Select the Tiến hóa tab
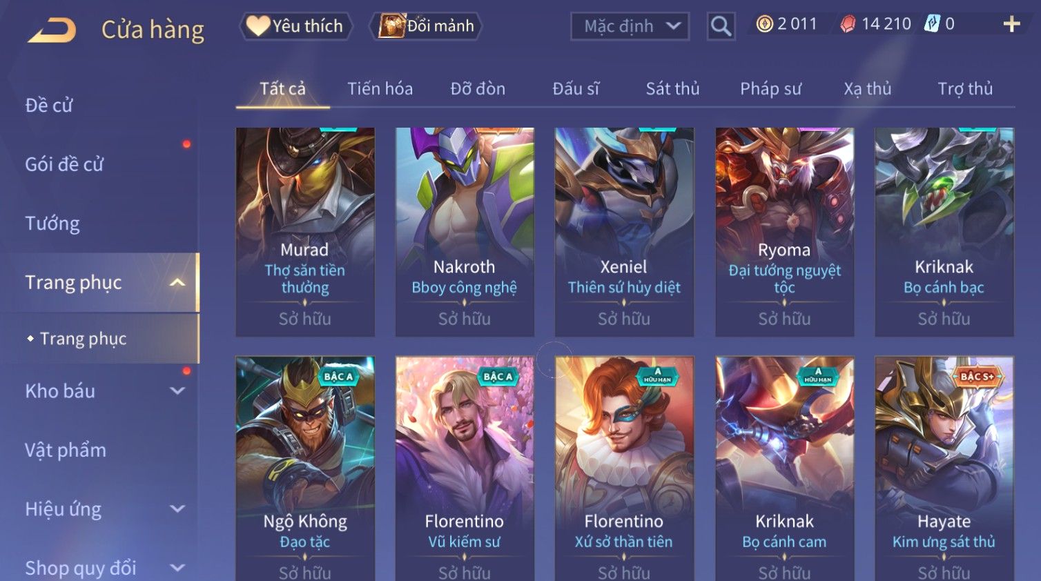Viewport: 1041px width, 581px height. coord(380,88)
